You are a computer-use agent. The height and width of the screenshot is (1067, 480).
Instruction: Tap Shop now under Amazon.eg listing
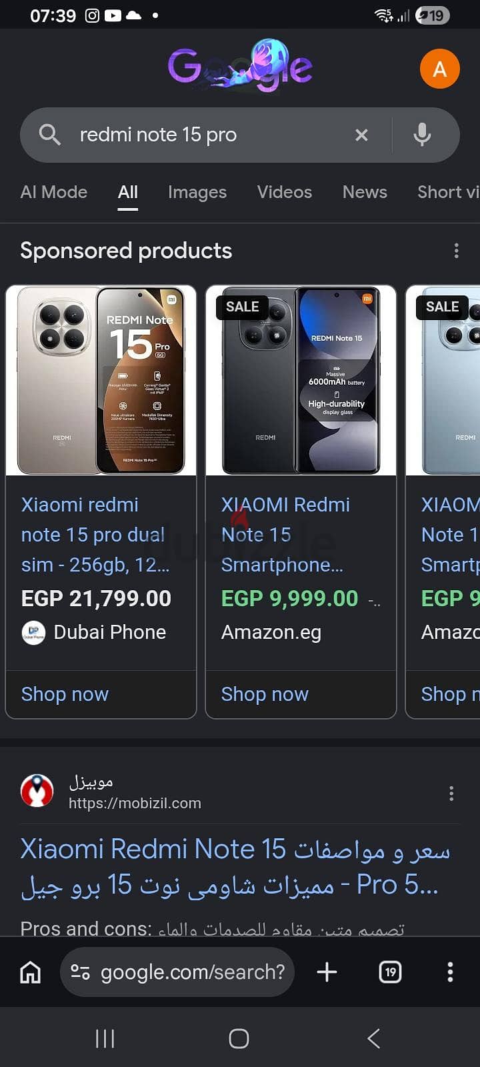(x=265, y=694)
